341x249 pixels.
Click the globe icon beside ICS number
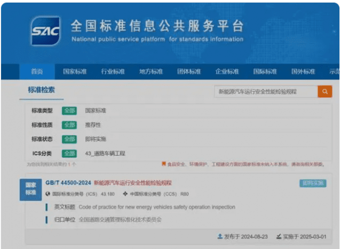48,194
